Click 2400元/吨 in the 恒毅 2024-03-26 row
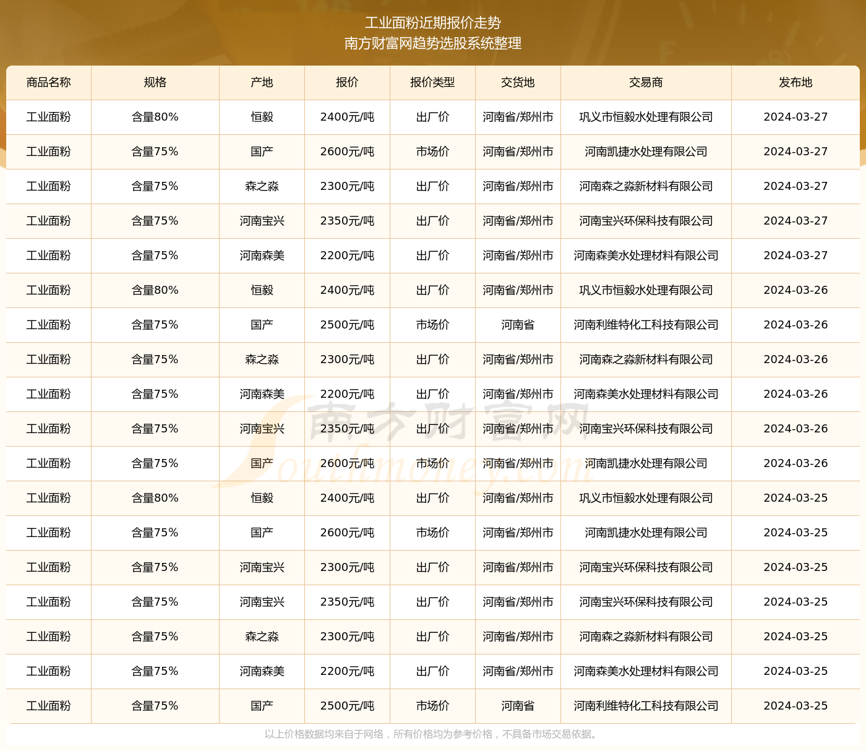The width and height of the screenshot is (866, 751). pyautogui.click(x=347, y=290)
